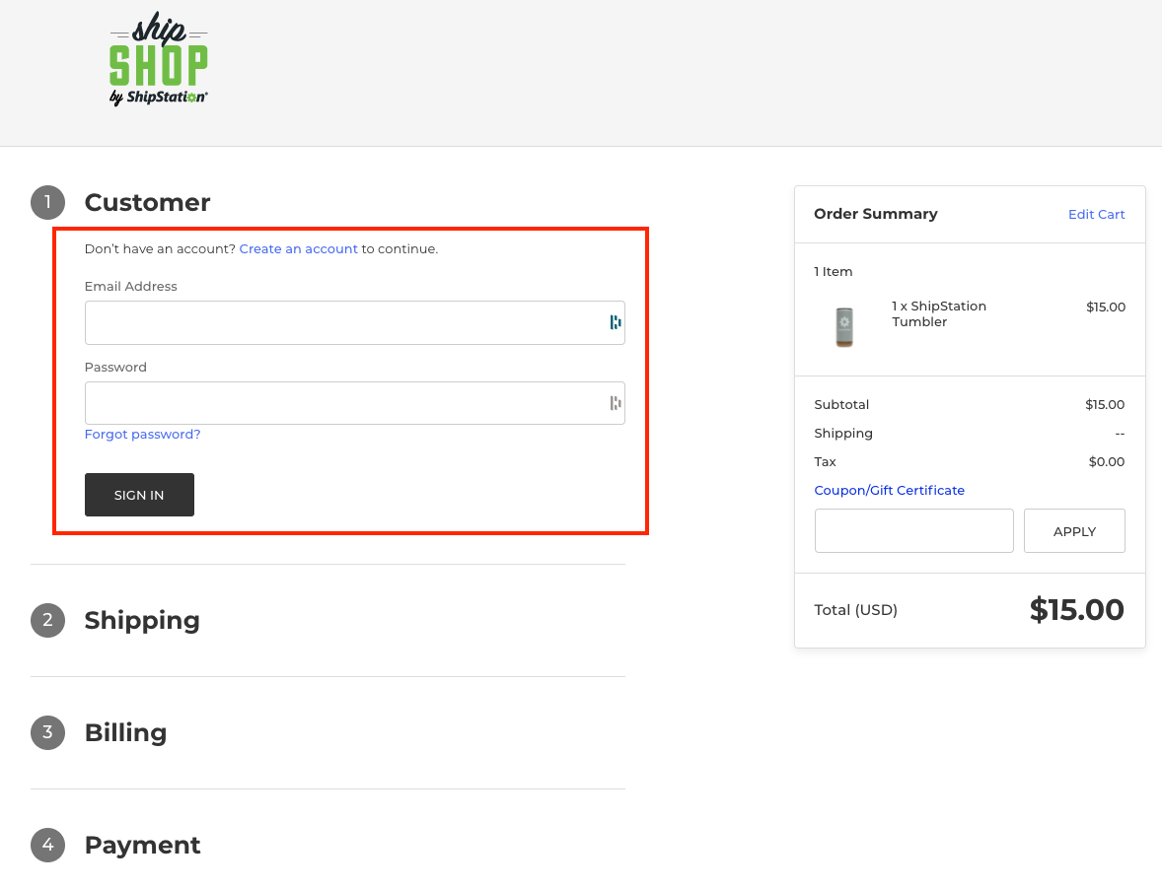
Task: Click the step 4 Payment circle icon
Action: (47, 845)
